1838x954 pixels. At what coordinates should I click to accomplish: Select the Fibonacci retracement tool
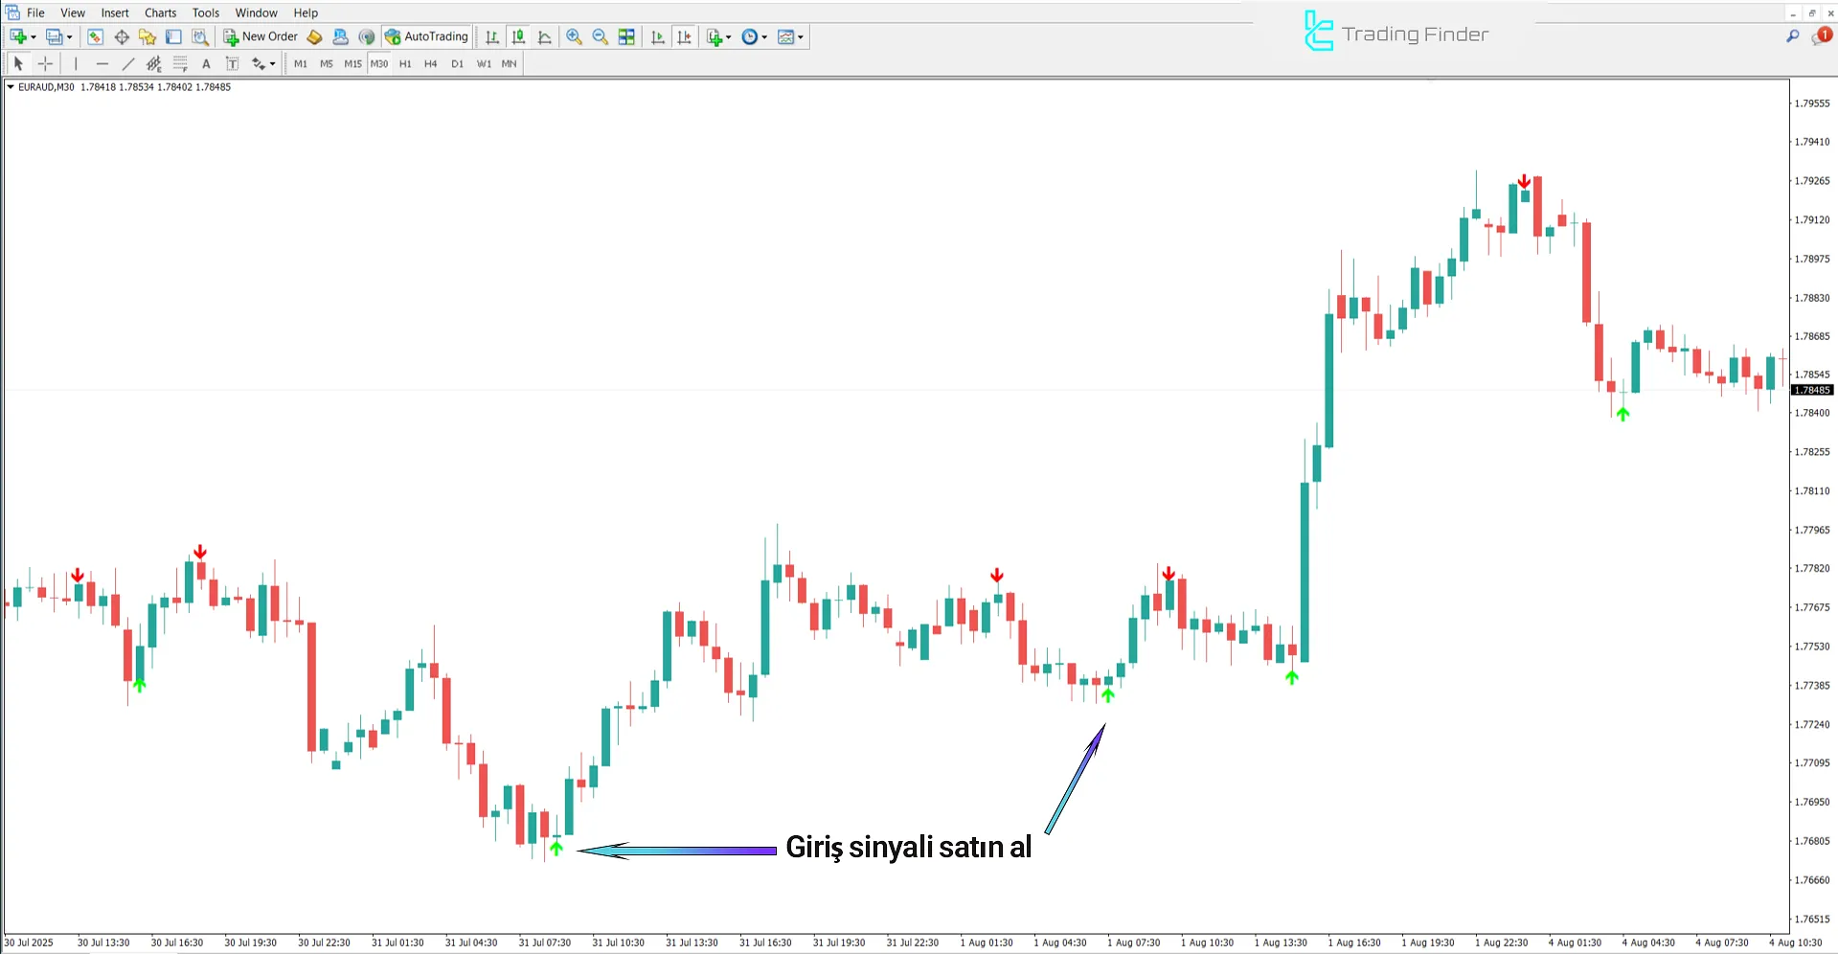coord(180,63)
